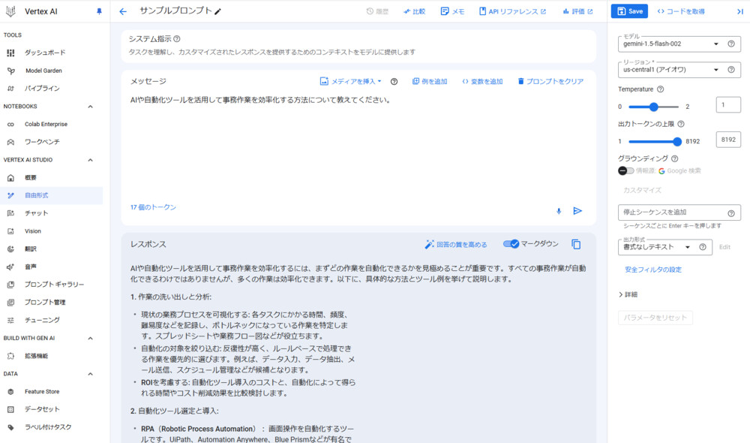Toggle the グラウンディング Google 検索 switch
Viewport: 750px width, 443px height.
[625, 170]
